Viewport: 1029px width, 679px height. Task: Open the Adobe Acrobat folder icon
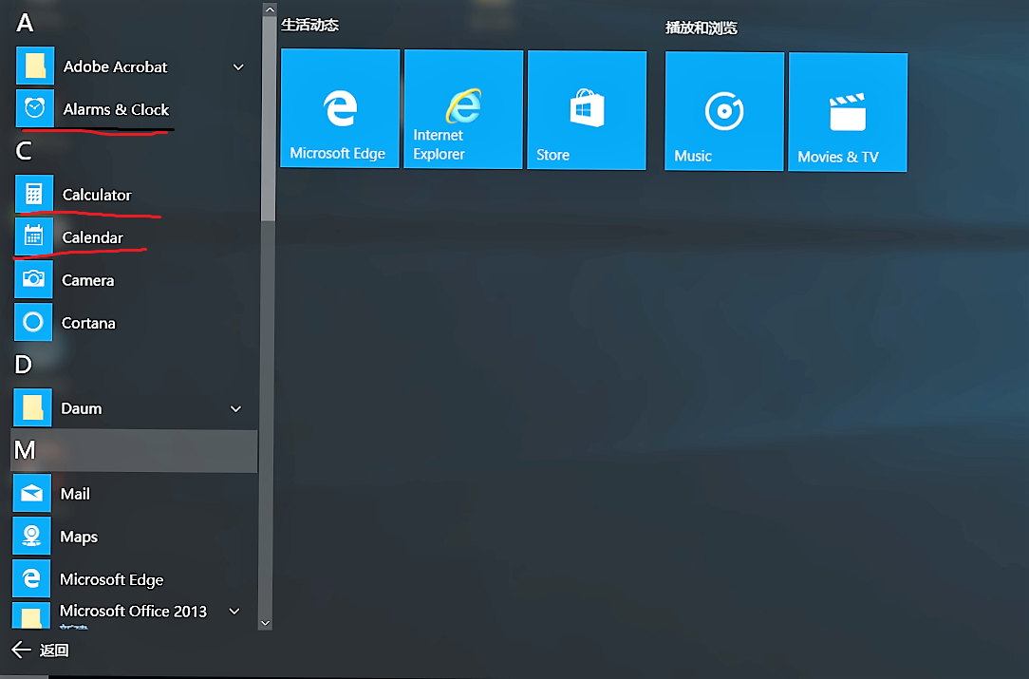pos(35,66)
